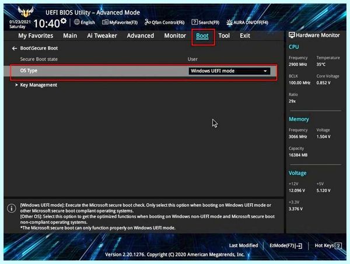Open Search(F9) tool
350x264 pixels.
(x=205, y=22)
